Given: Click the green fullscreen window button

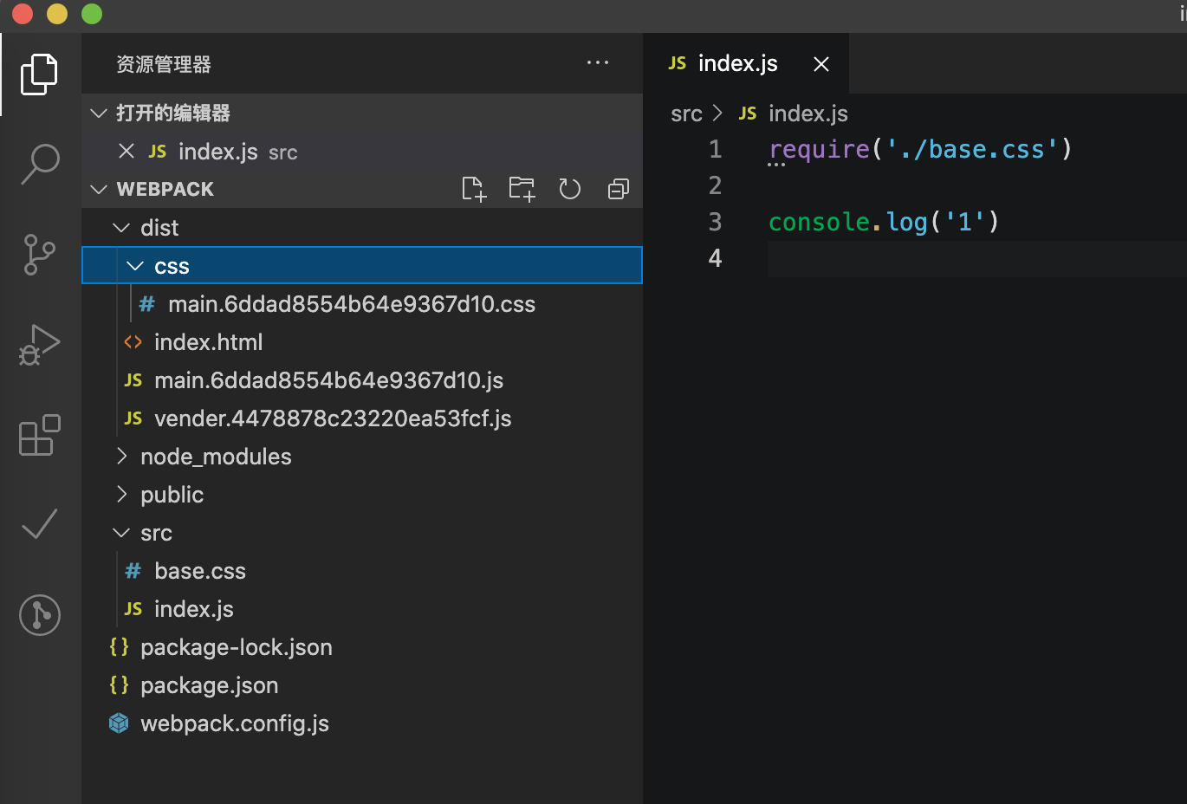Looking at the screenshot, I should pos(92,14).
